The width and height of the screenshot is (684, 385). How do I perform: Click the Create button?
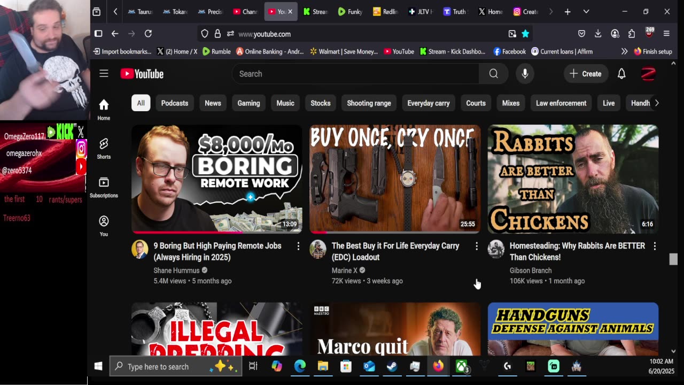coord(586,74)
